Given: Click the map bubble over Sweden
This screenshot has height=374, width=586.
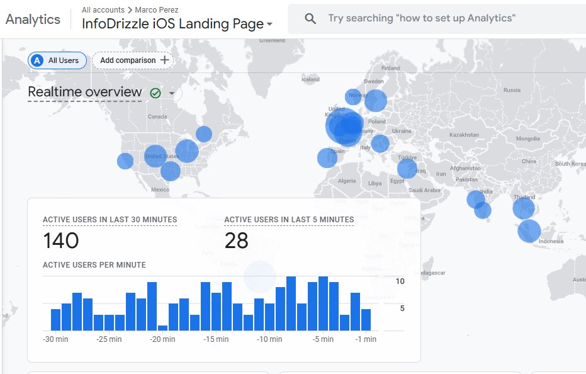Looking at the screenshot, I should click(376, 101).
